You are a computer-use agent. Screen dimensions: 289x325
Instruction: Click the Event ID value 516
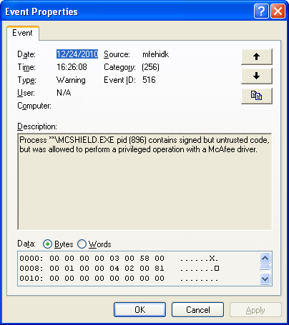(149, 80)
